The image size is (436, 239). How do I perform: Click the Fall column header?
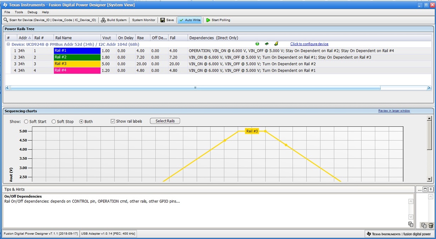click(x=178, y=38)
